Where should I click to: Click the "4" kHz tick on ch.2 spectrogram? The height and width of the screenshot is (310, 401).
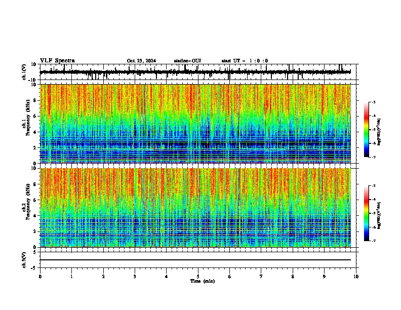[x=35, y=216]
